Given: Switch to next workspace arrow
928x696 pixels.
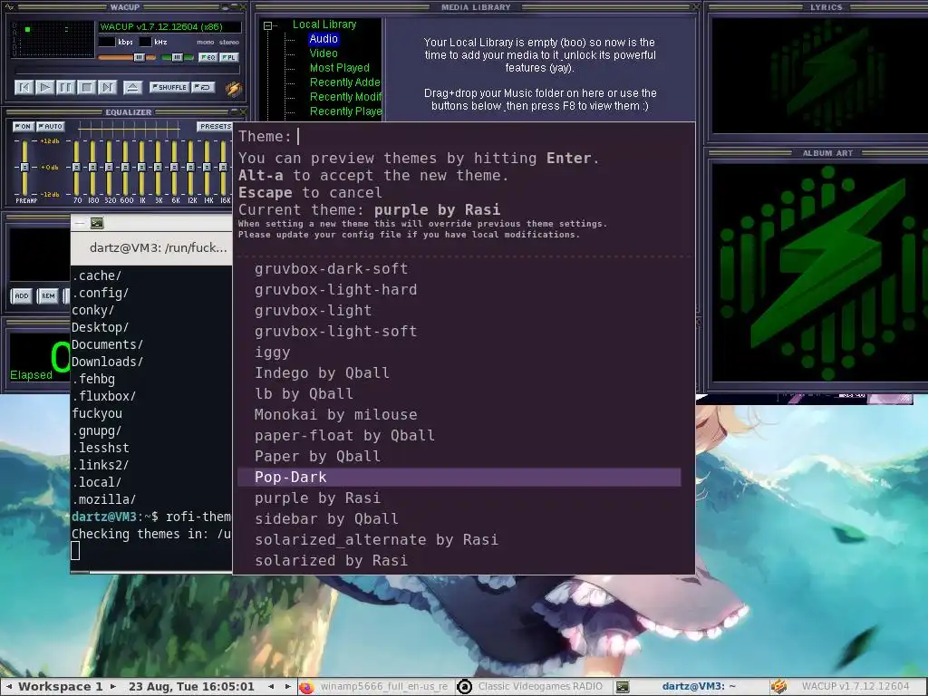Looking at the screenshot, I should [113, 687].
